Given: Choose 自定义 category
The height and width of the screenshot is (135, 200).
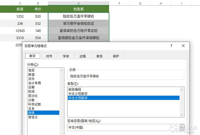Looking at the screenshot, I should tap(33, 117).
